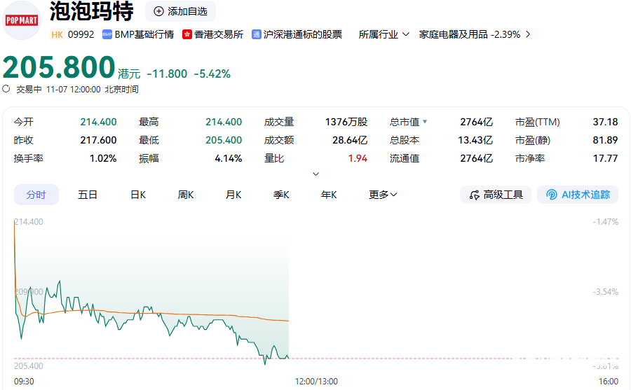Switch to the 月K chart tab
Screen dimensions: 631x390
point(233,195)
